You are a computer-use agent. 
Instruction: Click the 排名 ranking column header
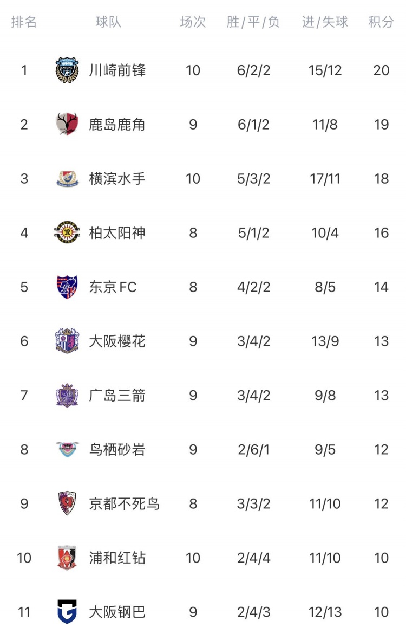[24, 22]
